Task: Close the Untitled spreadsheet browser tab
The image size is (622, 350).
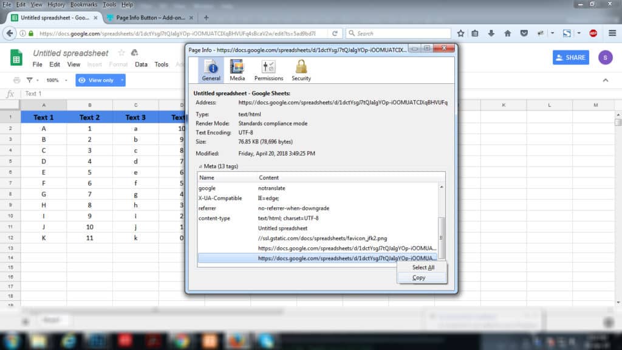Action: 95,18
